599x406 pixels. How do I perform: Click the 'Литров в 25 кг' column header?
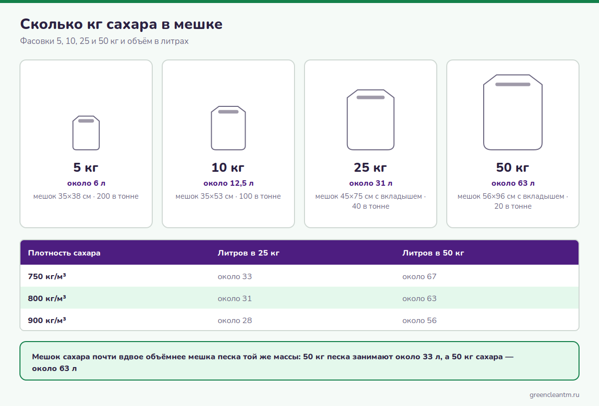(249, 253)
